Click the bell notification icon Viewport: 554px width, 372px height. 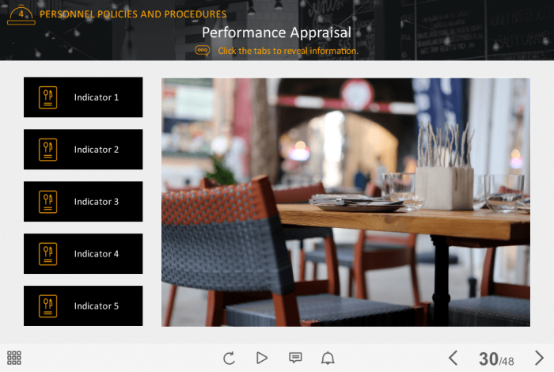[x=328, y=358]
